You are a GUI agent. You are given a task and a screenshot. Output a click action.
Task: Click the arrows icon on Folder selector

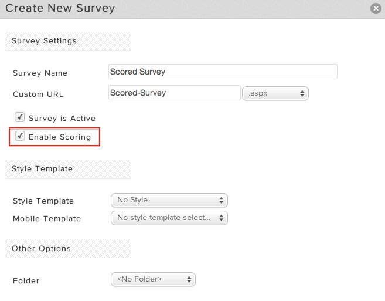[x=189, y=279]
